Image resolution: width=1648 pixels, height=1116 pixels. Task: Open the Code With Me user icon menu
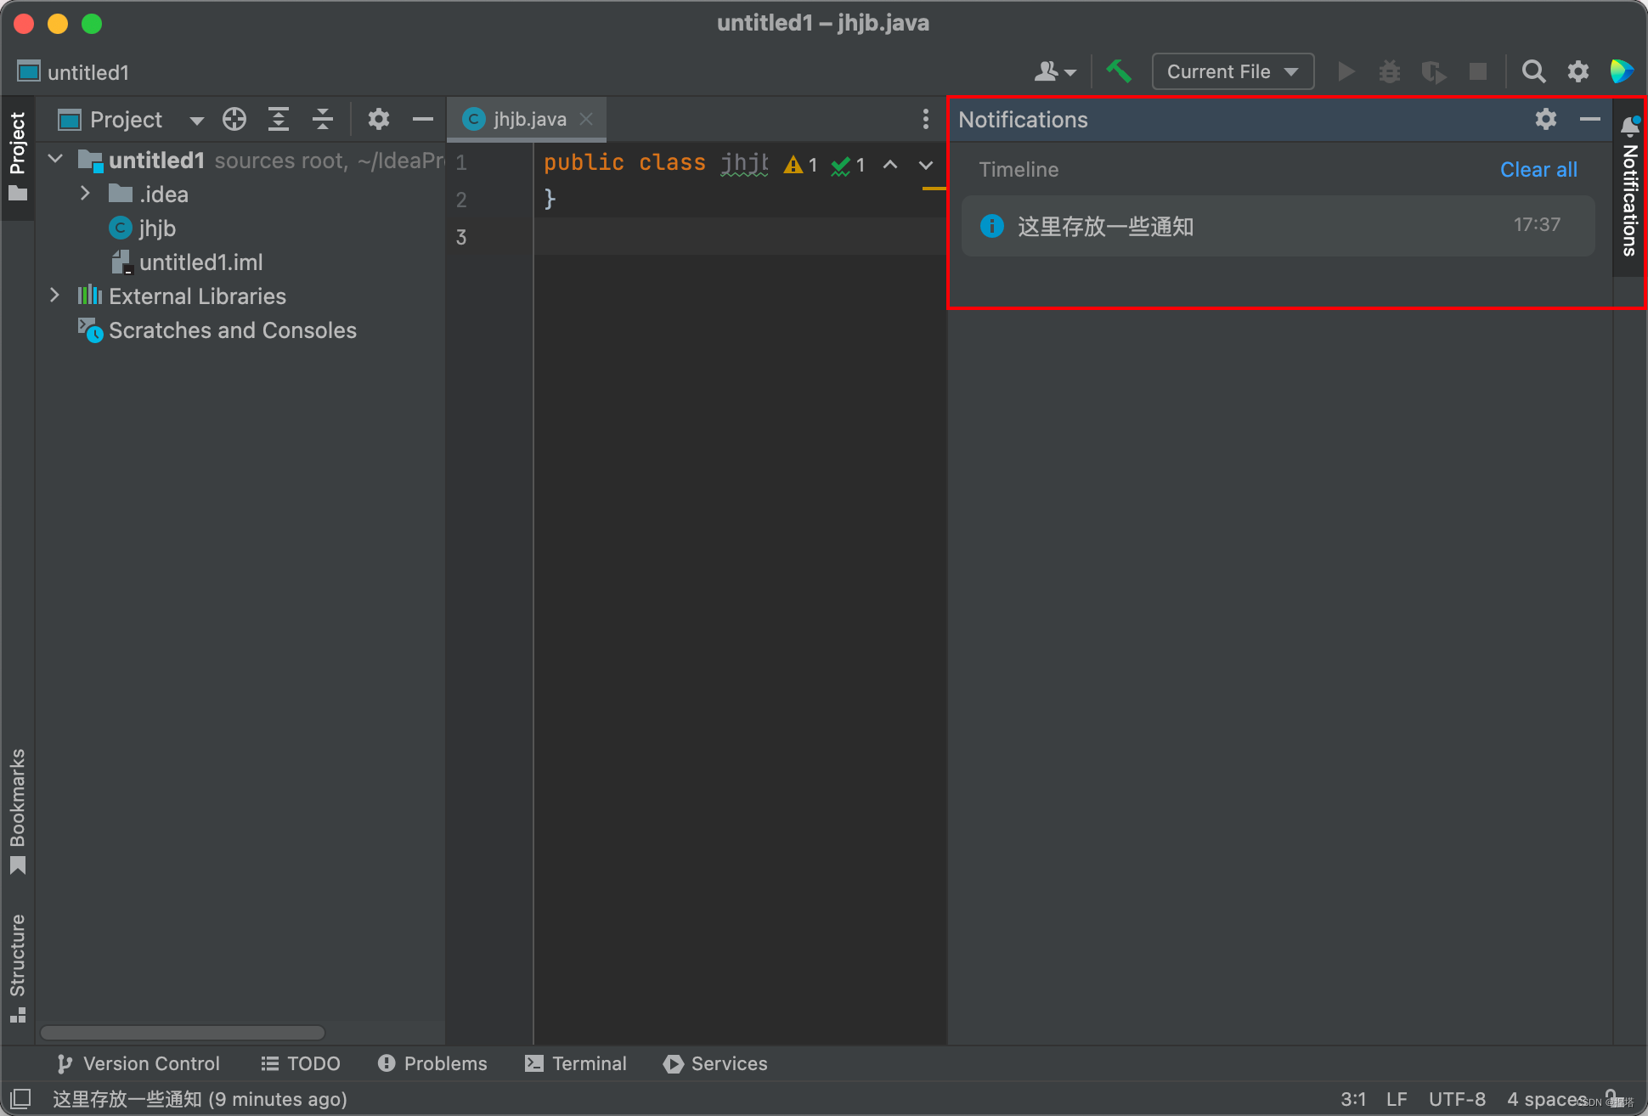1055,71
